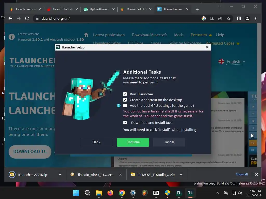Open FL Studio from the taskbar
The image size is (266, 199).
tap(144, 193)
